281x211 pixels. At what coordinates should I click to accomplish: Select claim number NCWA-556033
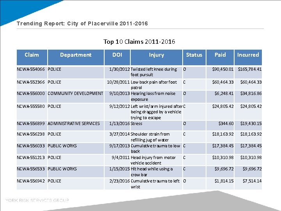tap(31, 146)
